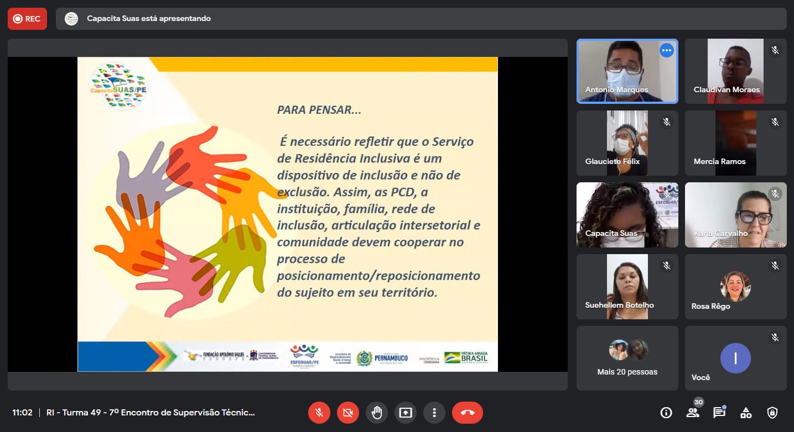This screenshot has height=432, width=794.
Task: Open meeting details info icon
Action: pos(666,413)
